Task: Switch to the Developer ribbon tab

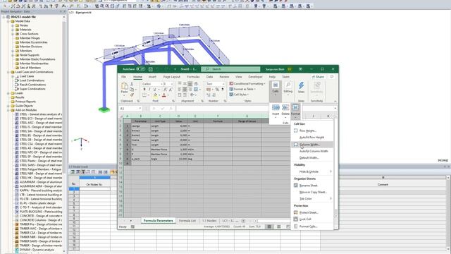Action: click(255, 77)
